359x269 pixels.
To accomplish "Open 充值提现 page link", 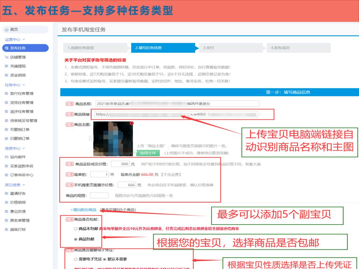I will point(18,66).
